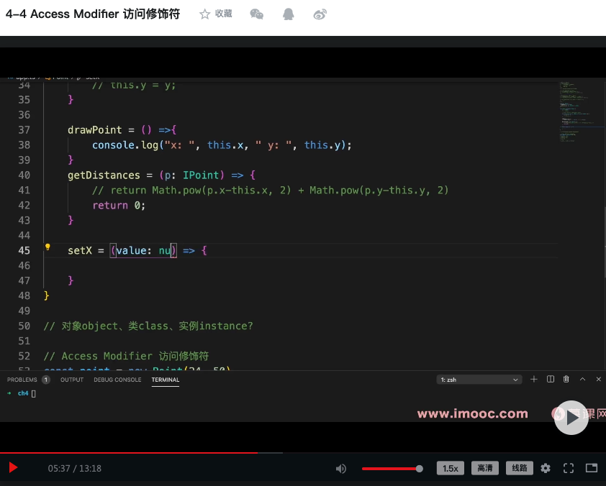The height and width of the screenshot is (486, 606).
Task: Click 'value' parameter on line 45
Action: 131,250
